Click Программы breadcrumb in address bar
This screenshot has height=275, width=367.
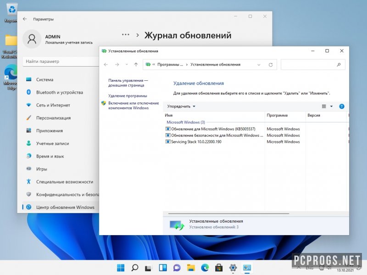(x=170, y=65)
